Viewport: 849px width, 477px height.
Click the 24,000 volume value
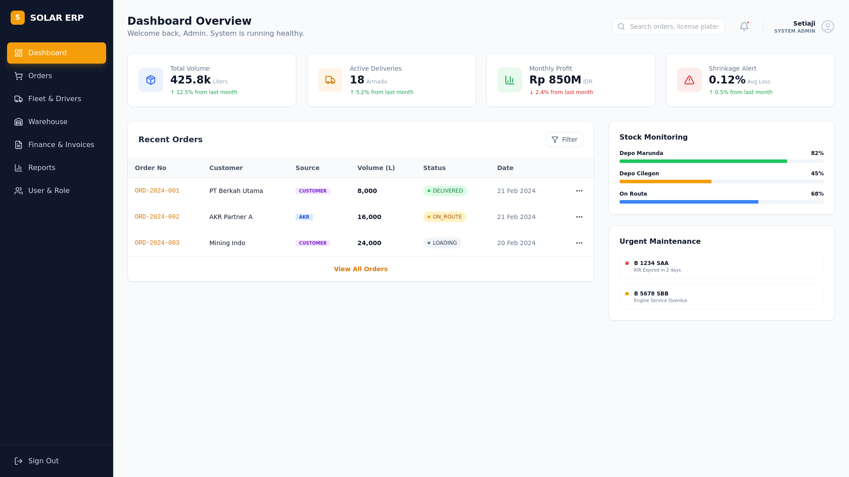coord(369,243)
